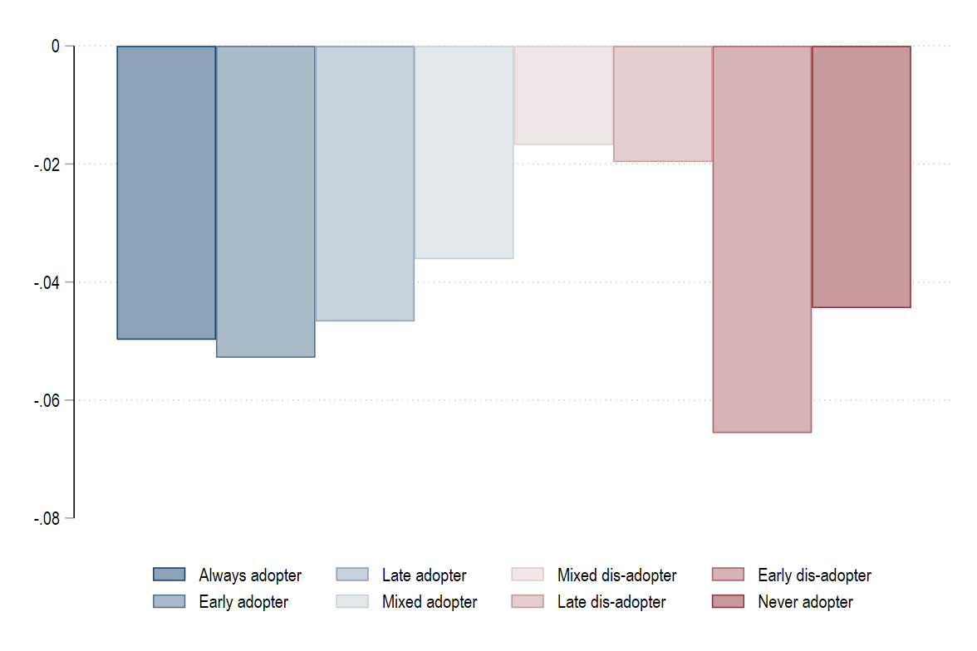This screenshot has height=651, width=977.
Task: Select the tallest Early dis-adopter bar
Action: [762, 239]
